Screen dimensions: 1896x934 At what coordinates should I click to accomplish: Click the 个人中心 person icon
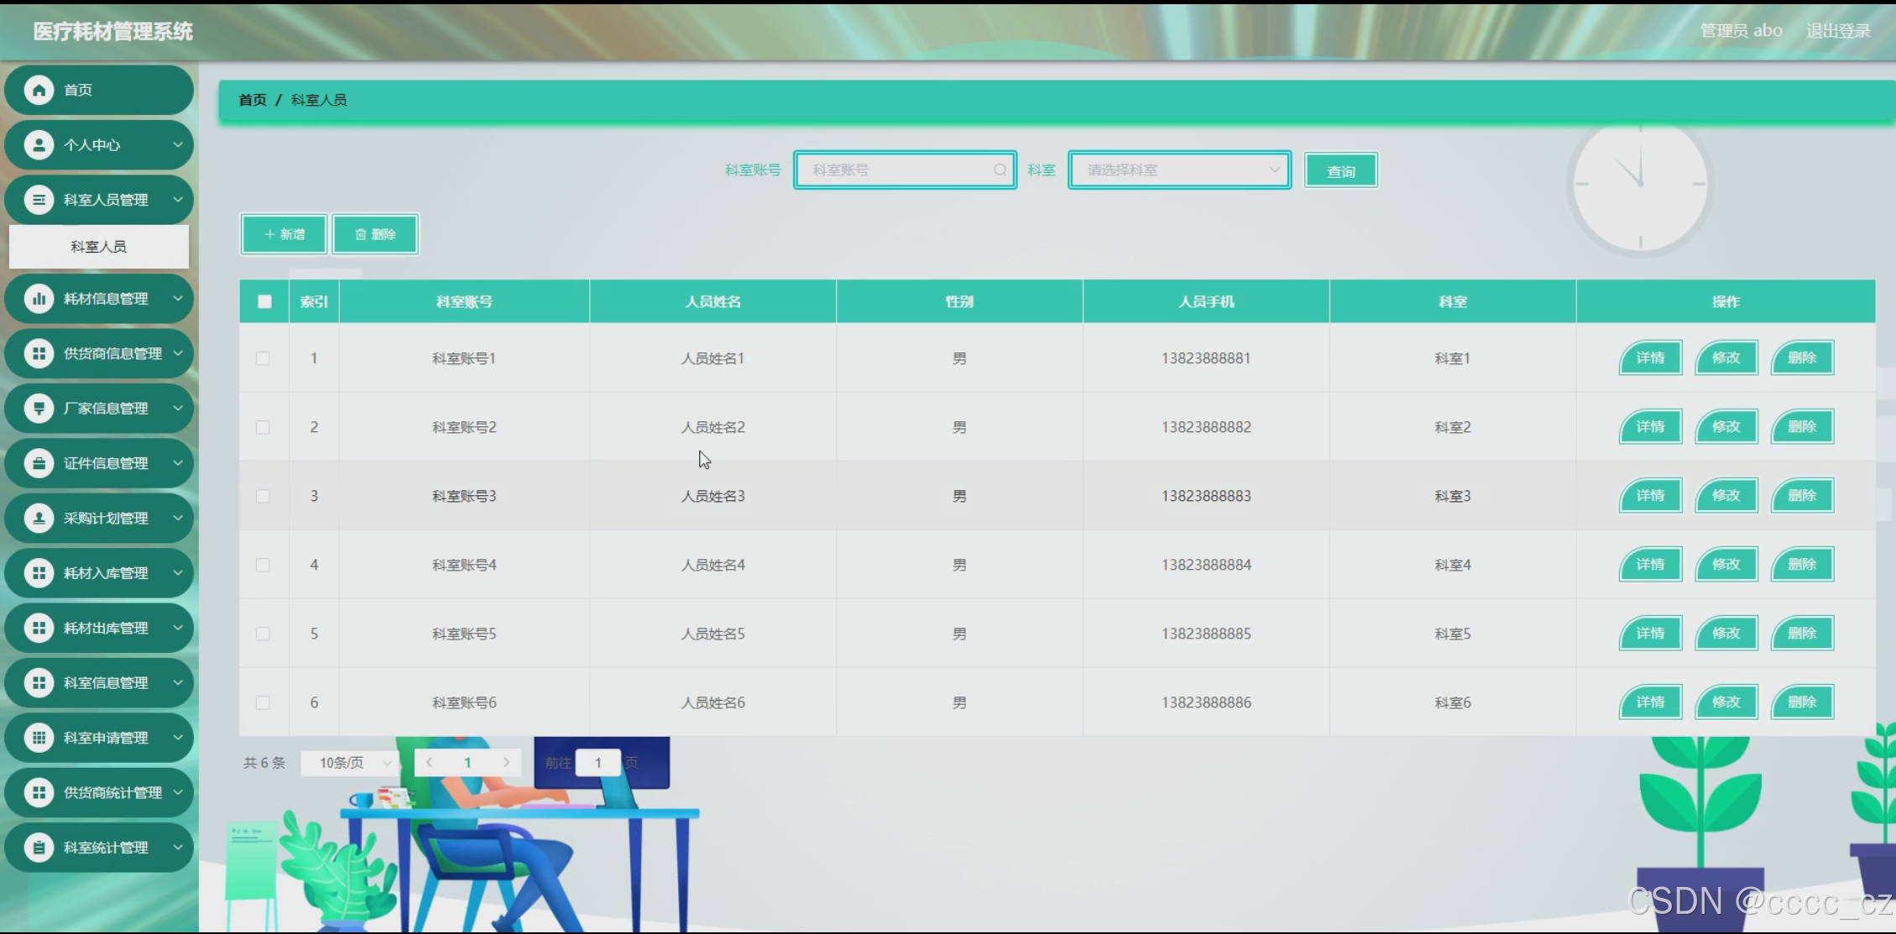pyautogui.click(x=39, y=144)
